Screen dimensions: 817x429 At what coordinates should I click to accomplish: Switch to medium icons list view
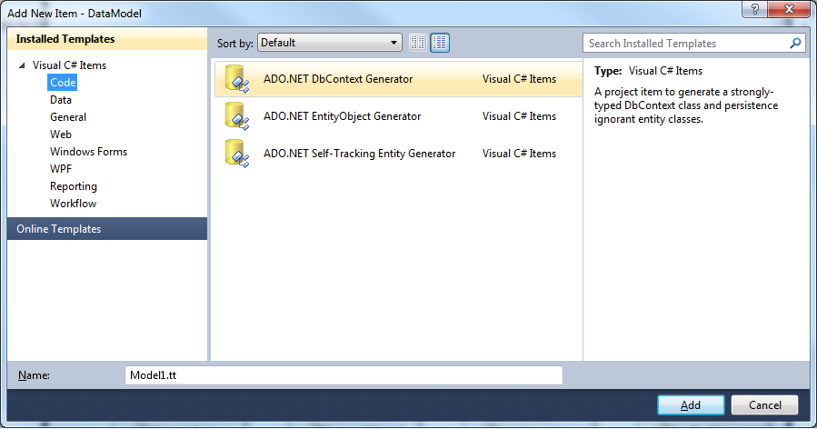click(x=440, y=43)
